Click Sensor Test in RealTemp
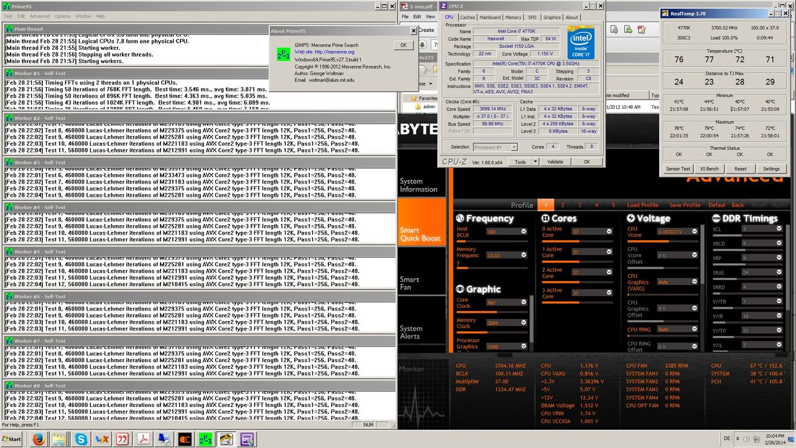Screen dimensions: 796x448 tap(678, 169)
